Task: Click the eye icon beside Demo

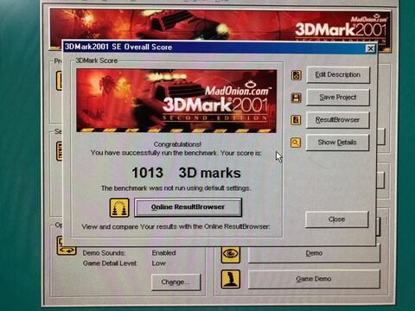Action: [231, 254]
